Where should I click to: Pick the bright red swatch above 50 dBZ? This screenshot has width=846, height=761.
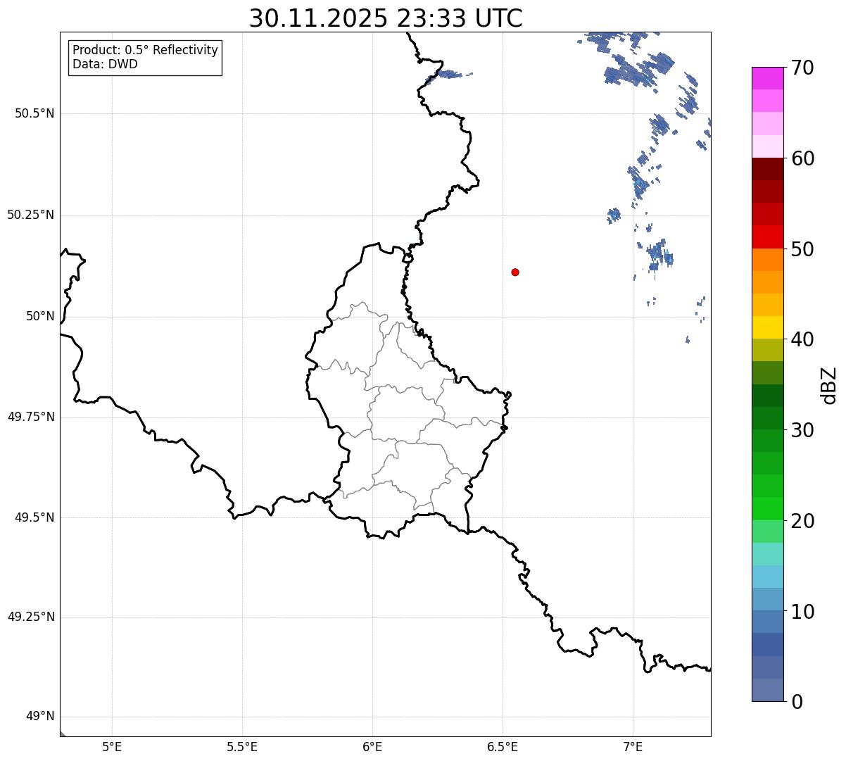767,237
